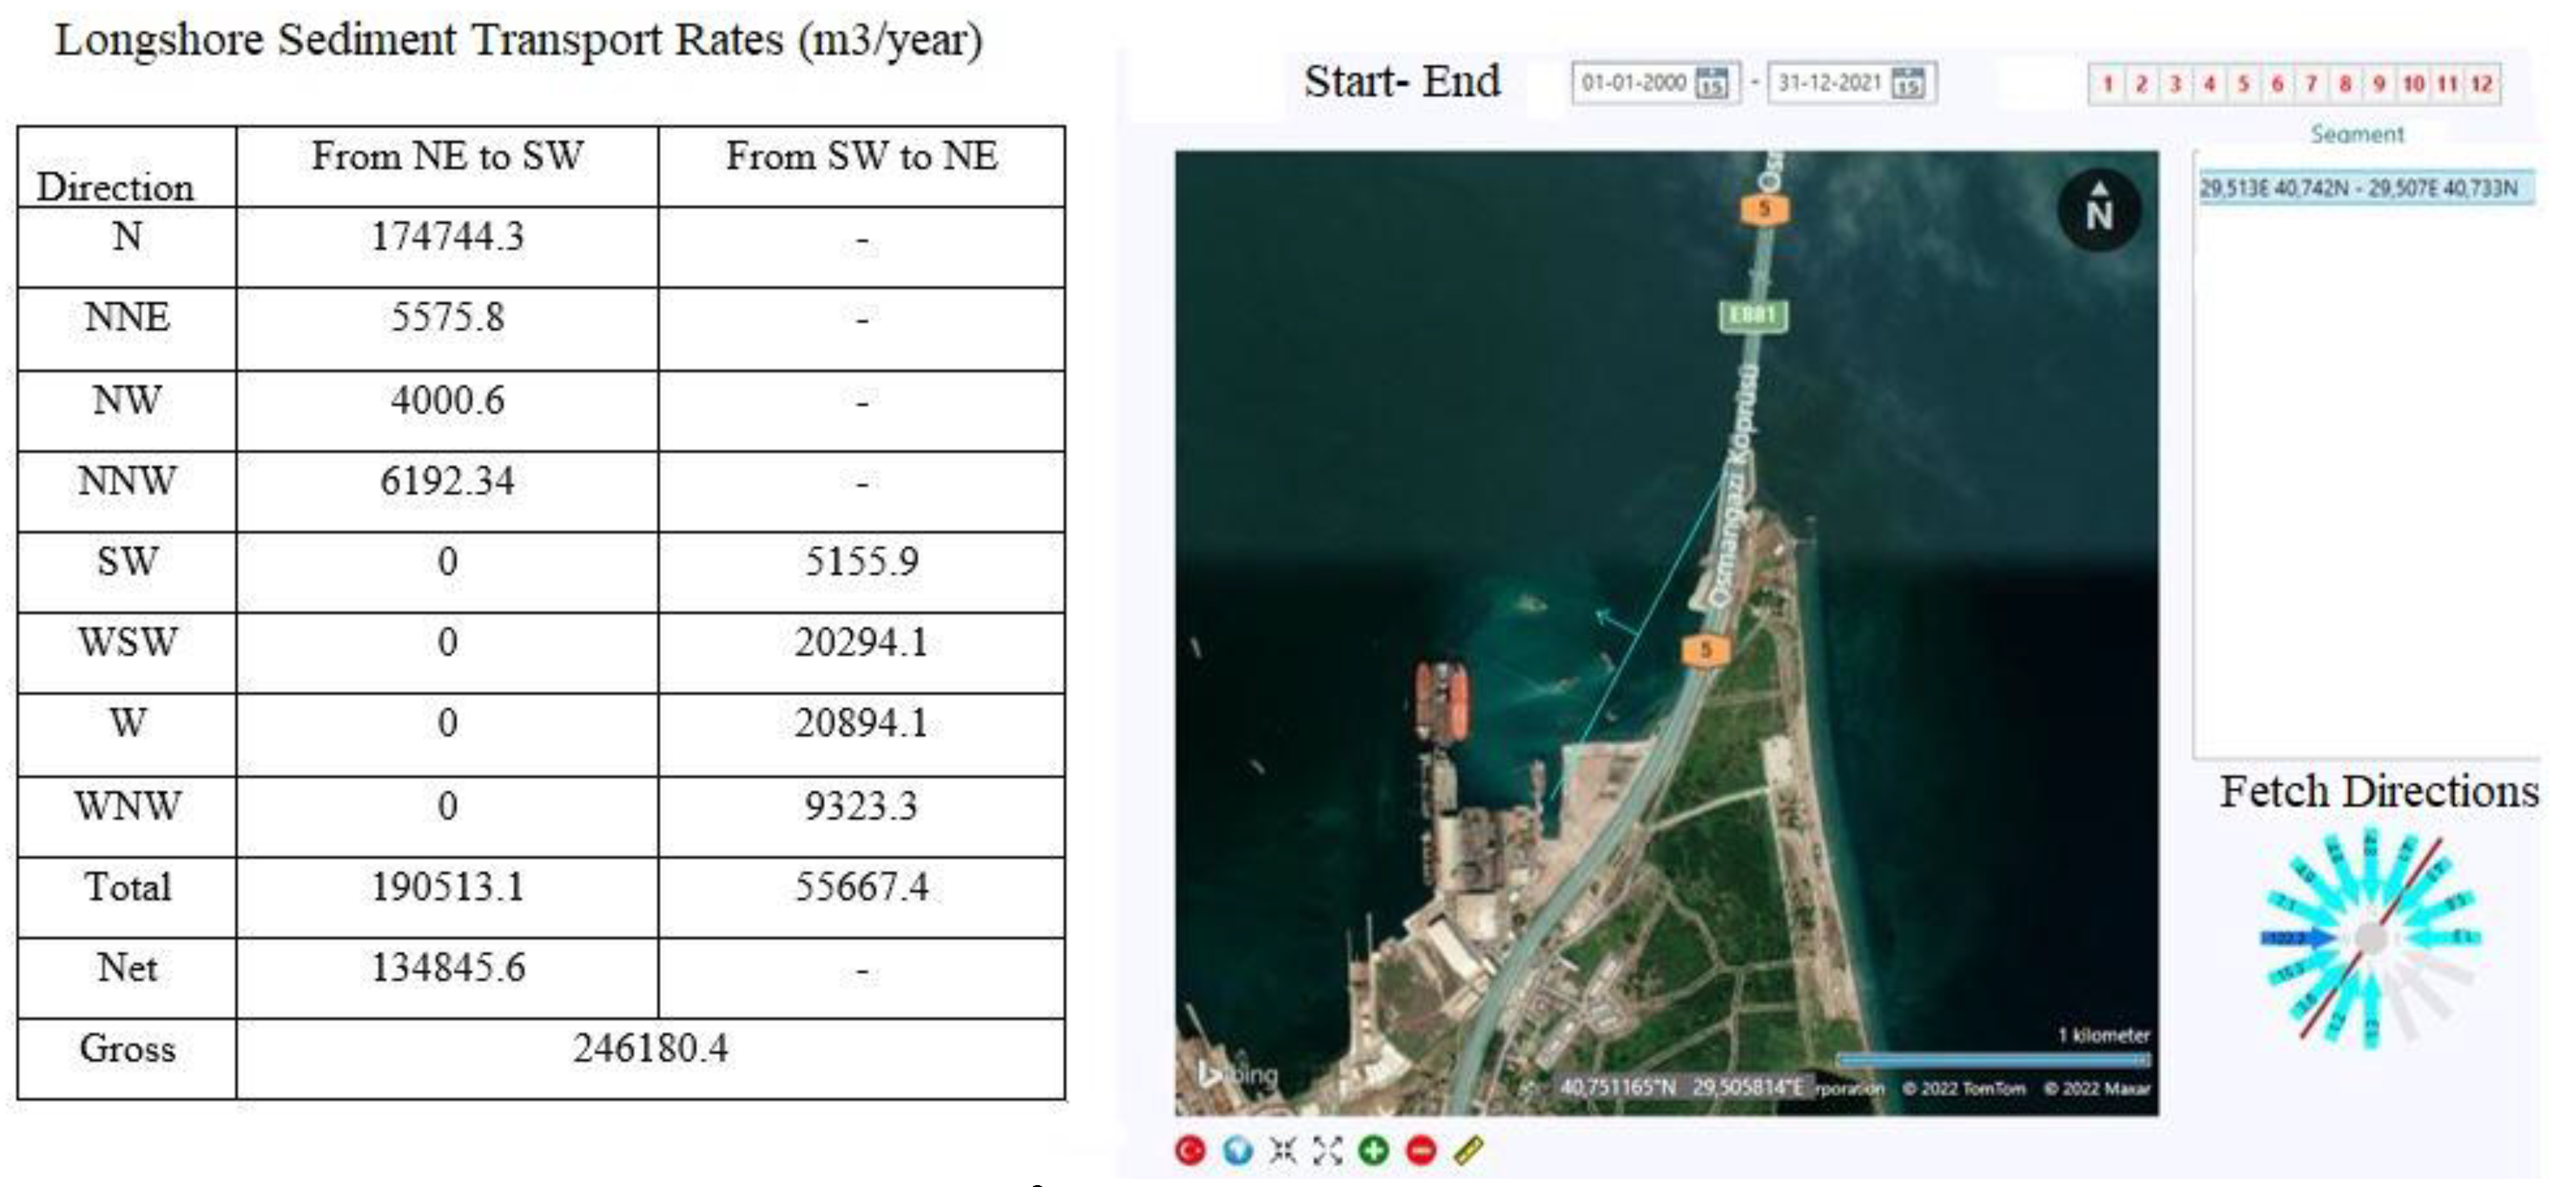Image resolution: width=2576 pixels, height=1187 pixels.
Task: Click the collapse inward-arrows icon
Action: click(1283, 1151)
